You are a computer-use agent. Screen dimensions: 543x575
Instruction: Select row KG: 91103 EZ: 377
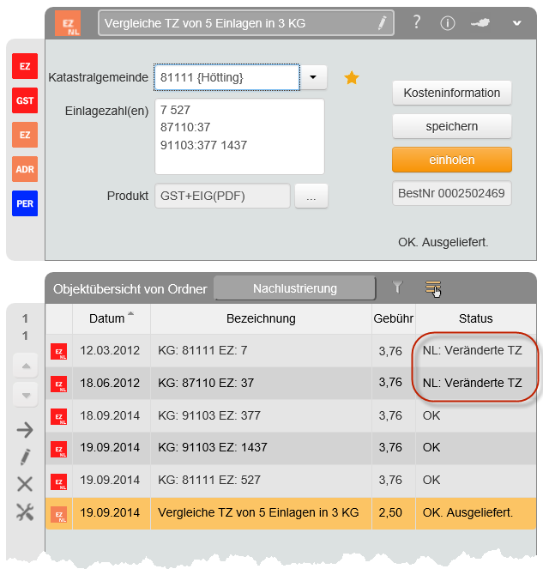coord(291,416)
